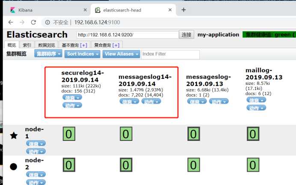Open the 集群排序 cluster sort dropdown
Image resolution: width=296 pixels, height=185 pixels.
tap(48, 54)
